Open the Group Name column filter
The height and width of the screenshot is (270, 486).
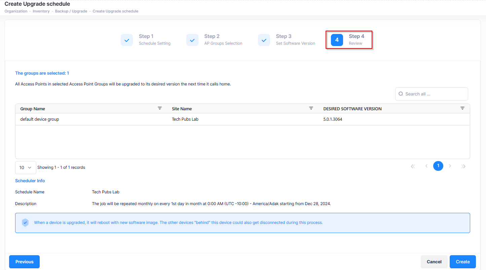click(160, 108)
